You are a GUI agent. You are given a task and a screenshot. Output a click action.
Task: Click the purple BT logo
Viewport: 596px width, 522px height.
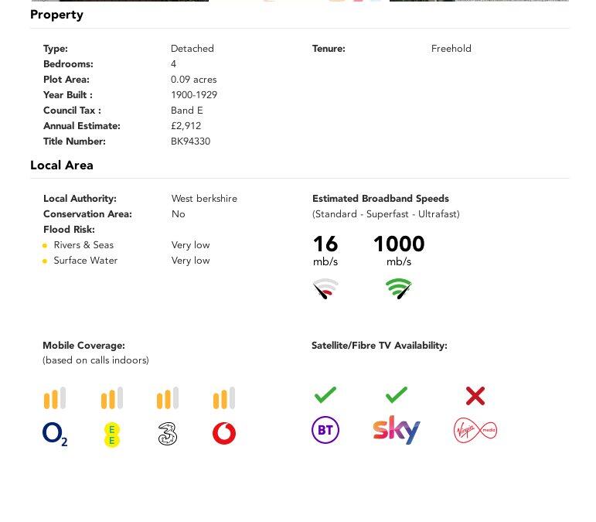(x=325, y=430)
